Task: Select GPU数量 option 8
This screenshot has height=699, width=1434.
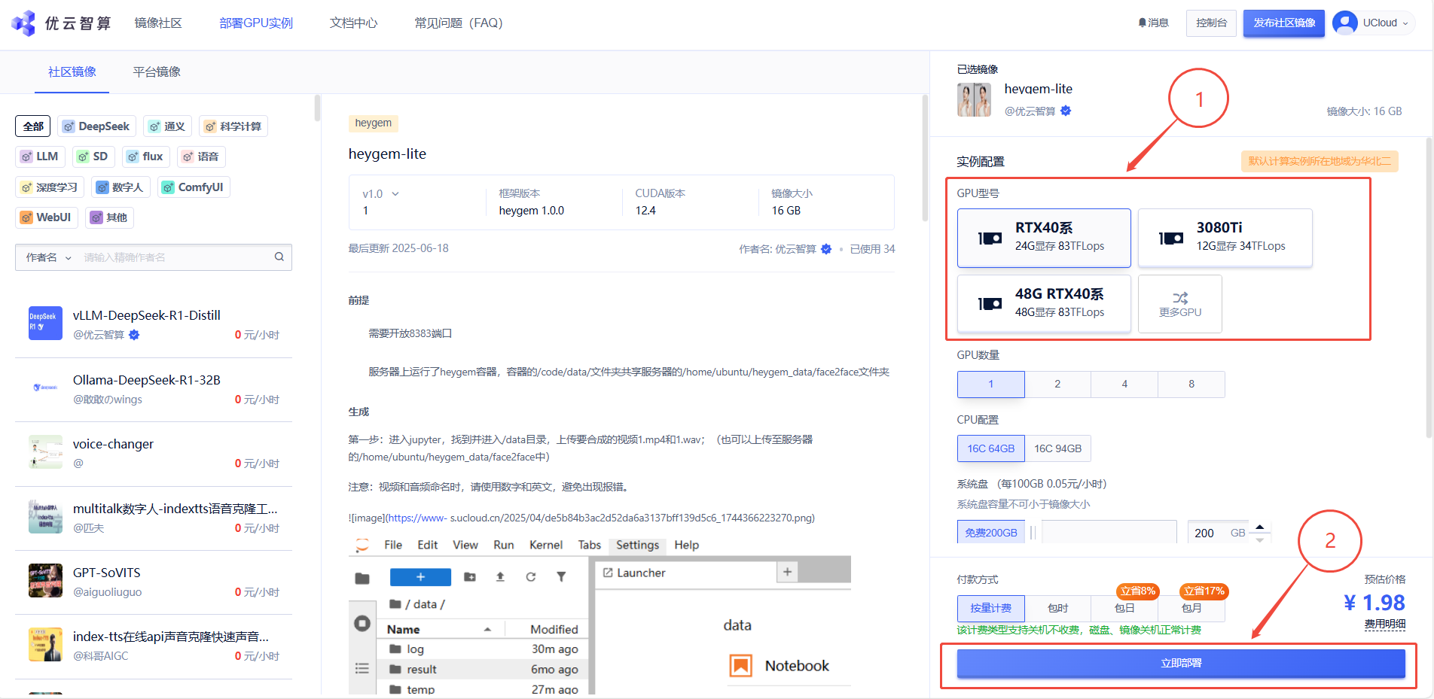Action: click(x=1191, y=384)
